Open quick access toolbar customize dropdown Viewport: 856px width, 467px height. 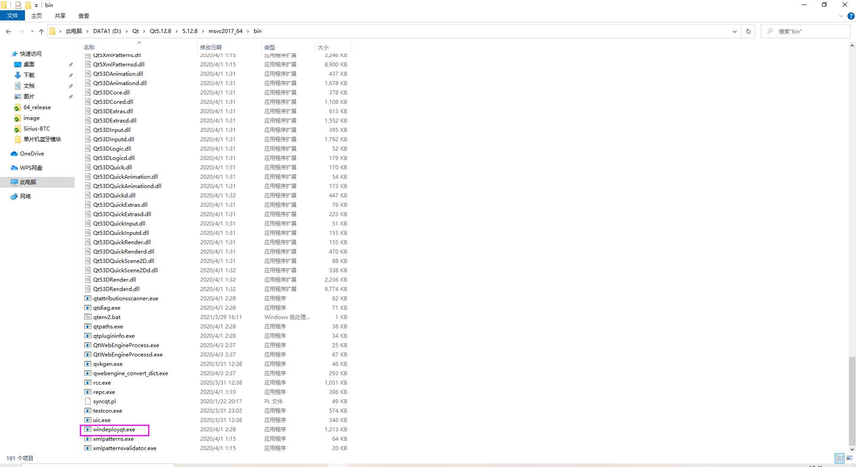tap(36, 5)
